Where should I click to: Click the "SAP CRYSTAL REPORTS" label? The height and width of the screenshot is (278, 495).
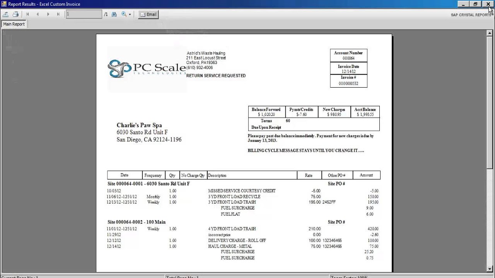click(x=471, y=15)
